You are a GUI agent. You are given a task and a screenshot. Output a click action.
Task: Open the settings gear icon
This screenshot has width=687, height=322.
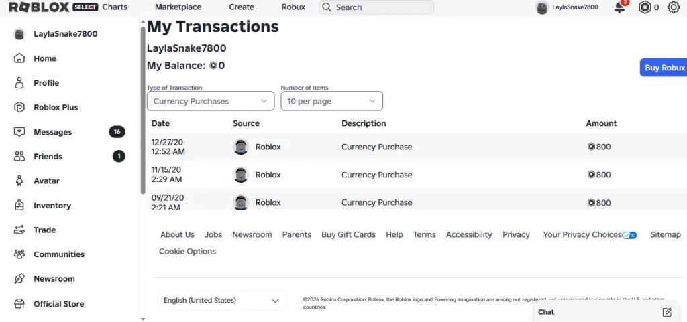click(674, 7)
